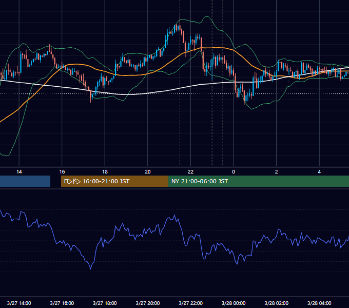Click the 0 hour label on upper time axis
Viewport: 349px width, 308px height.
coord(234,172)
